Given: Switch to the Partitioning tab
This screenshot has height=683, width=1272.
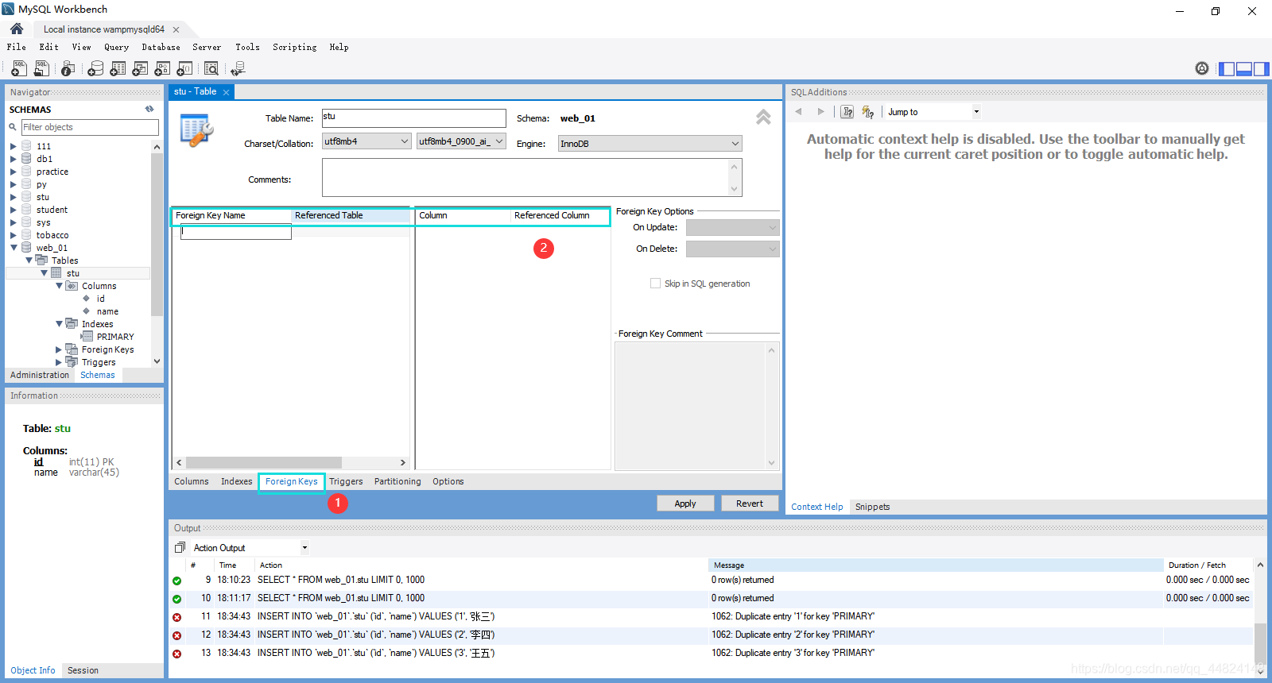Looking at the screenshot, I should point(397,481).
